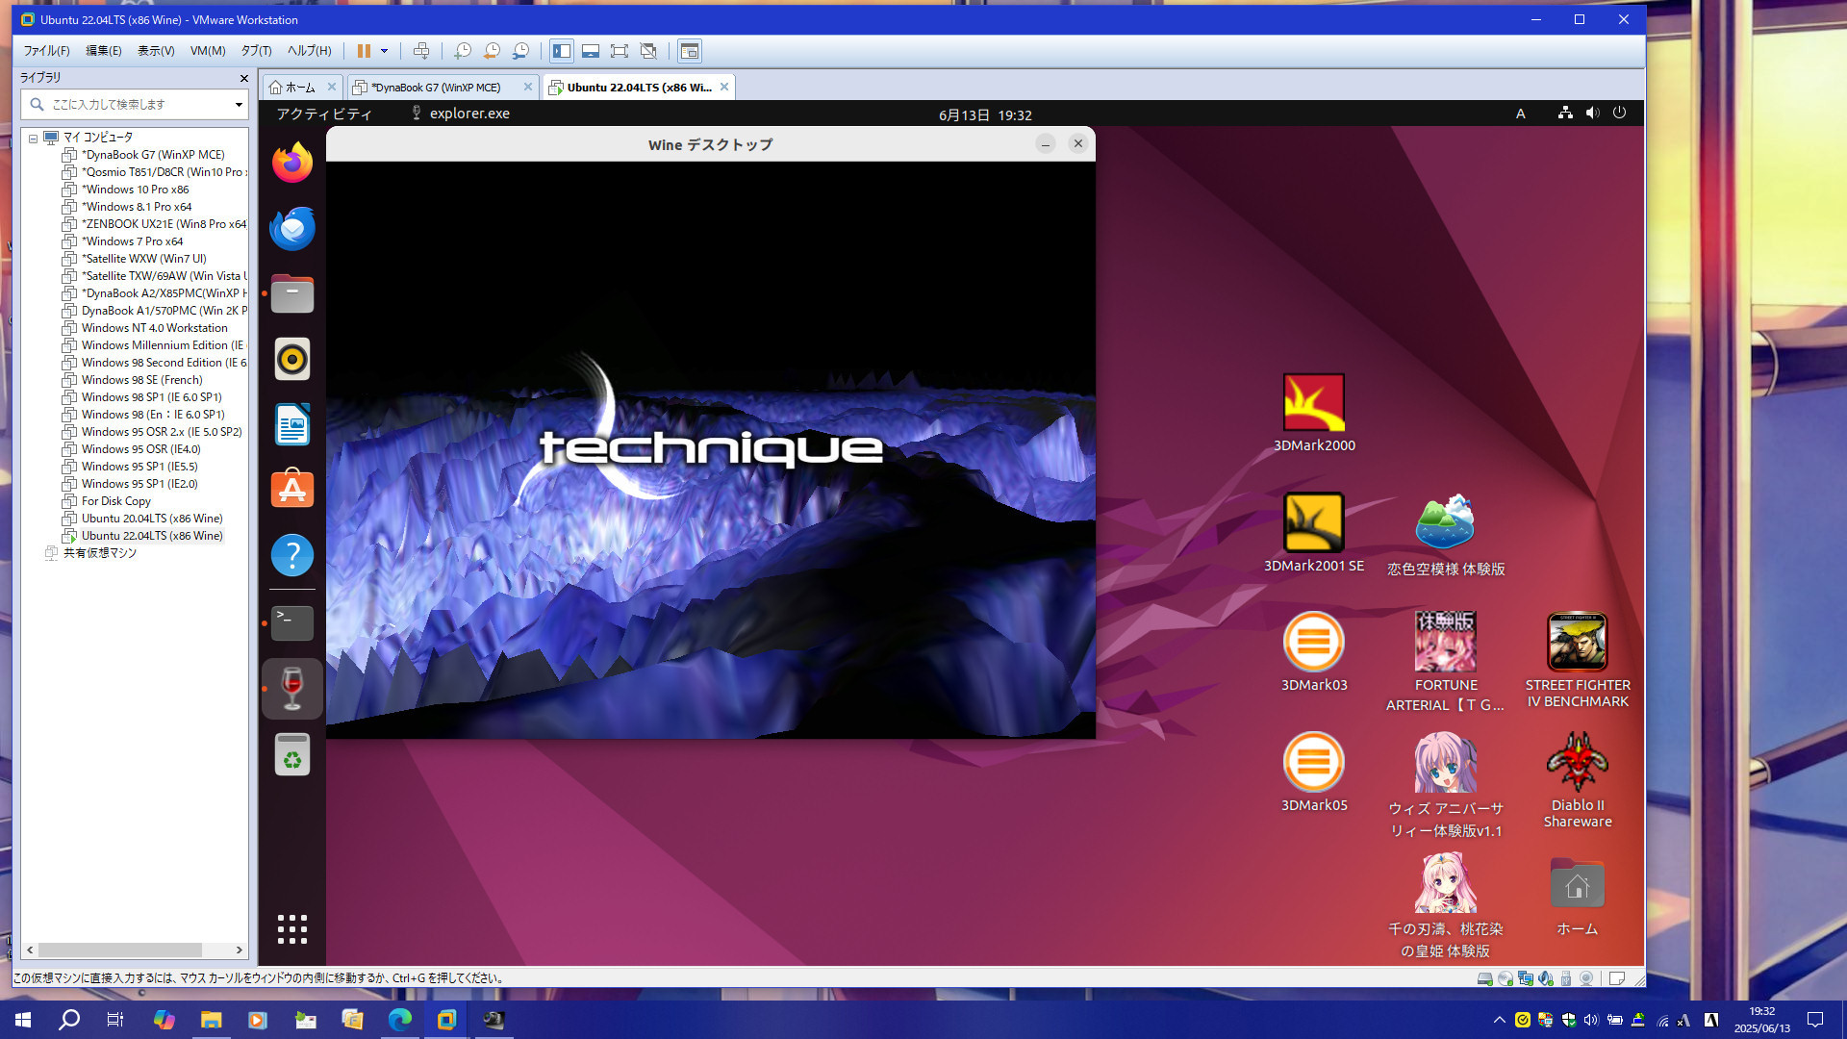Show hidden tray icons chevron in Windows taskbar
This screenshot has height=1039, width=1847.
[1499, 1020]
